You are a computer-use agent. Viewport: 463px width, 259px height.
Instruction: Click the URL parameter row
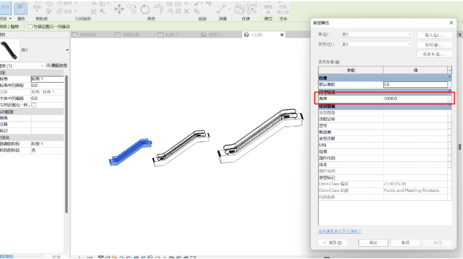385,145
